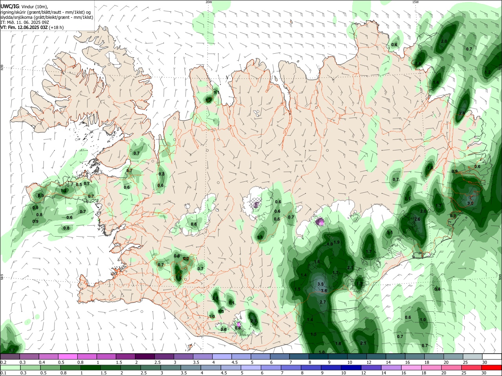Select the dark blue 10 mm rain swatch

[351, 368]
